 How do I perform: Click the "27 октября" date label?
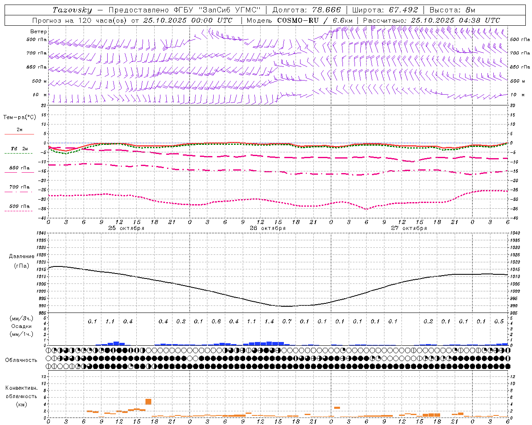pyautogui.click(x=409, y=228)
